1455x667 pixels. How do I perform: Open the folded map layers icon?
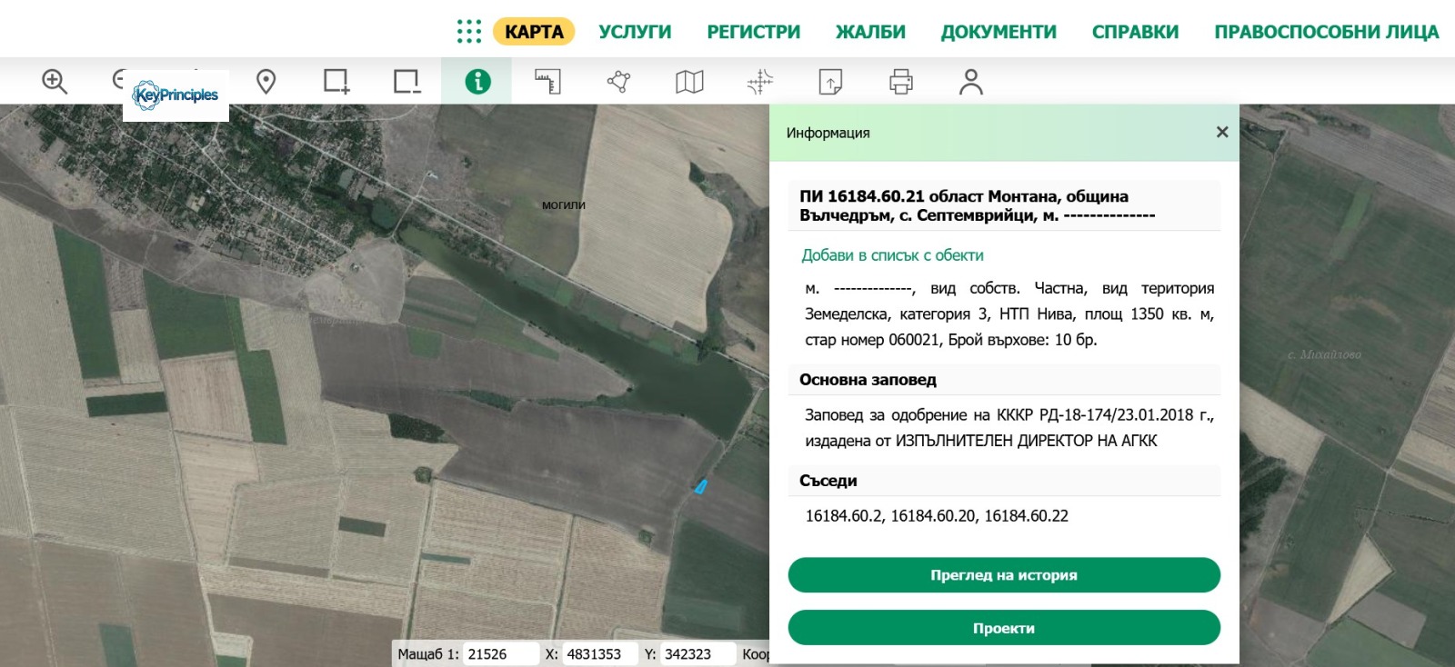click(x=689, y=82)
